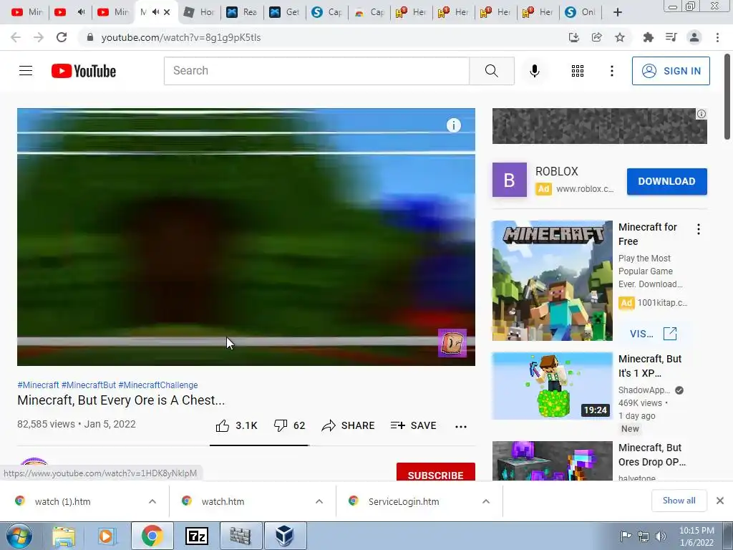The height and width of the screenshot is (550, 733).
Task: Open Chrome media controls icon
Action: click(671, 37)
